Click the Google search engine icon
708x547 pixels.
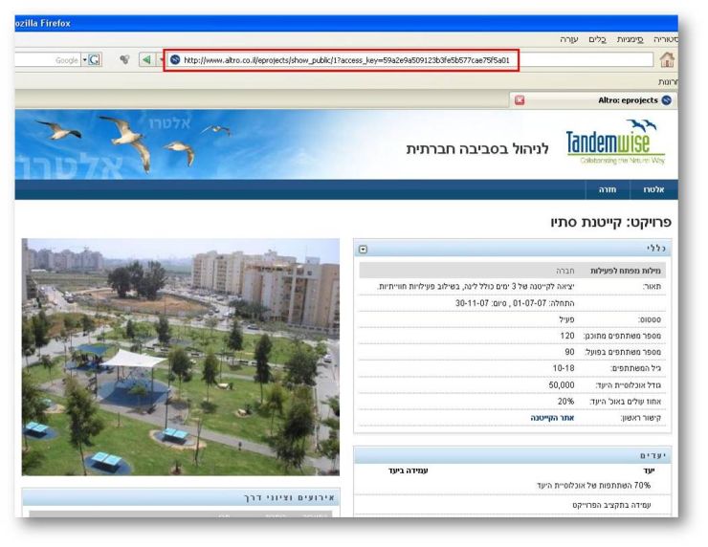click(95, 60)
